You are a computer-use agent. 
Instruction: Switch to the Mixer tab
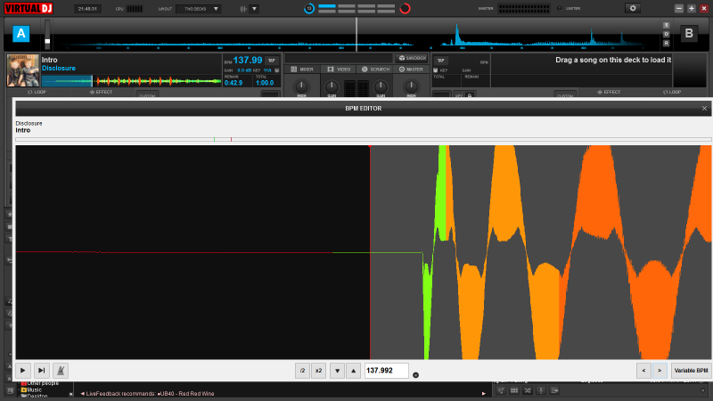[302, 70]
